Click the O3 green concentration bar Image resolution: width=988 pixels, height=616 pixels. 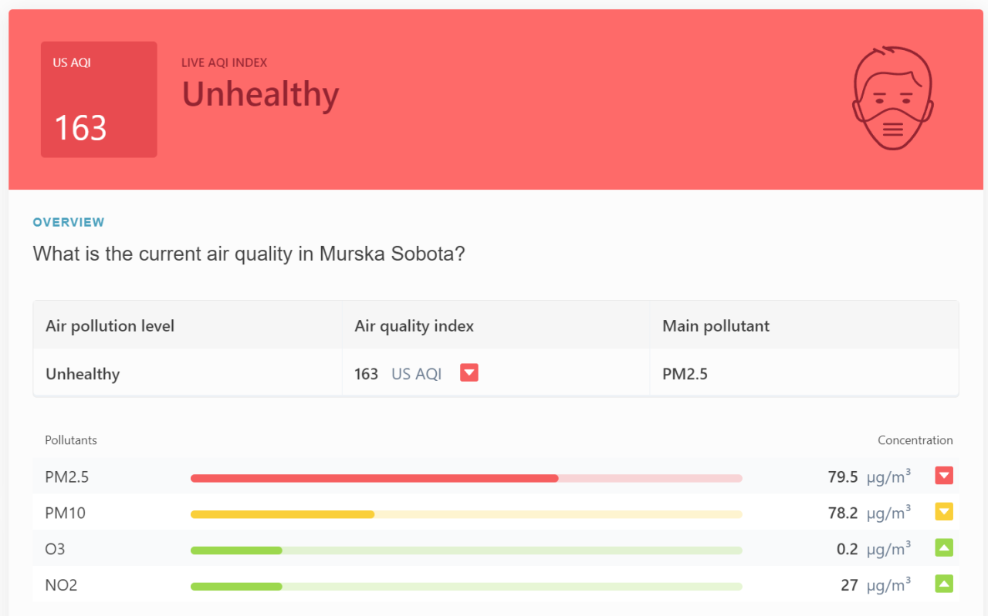click(236, 550)
